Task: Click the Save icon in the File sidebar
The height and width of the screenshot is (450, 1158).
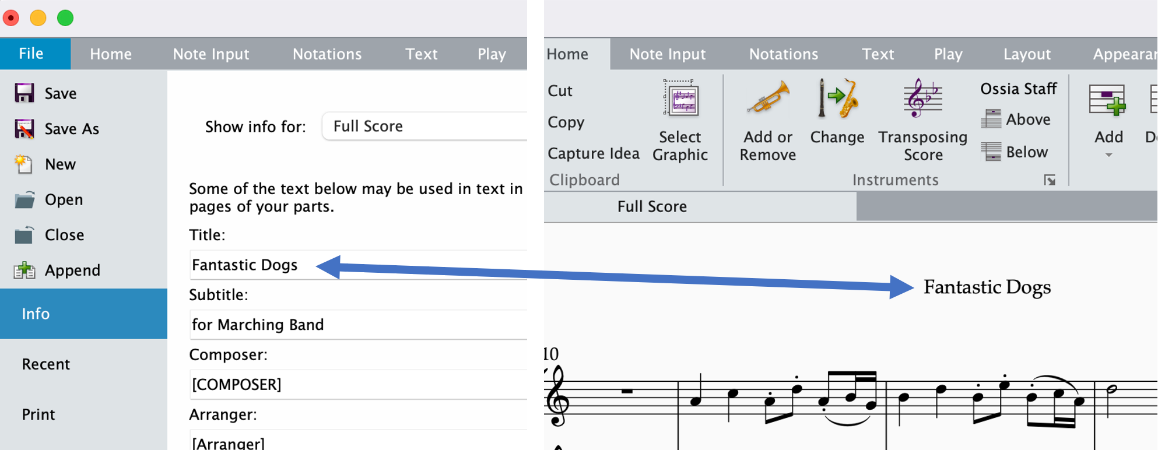Action: click(24, 93)
